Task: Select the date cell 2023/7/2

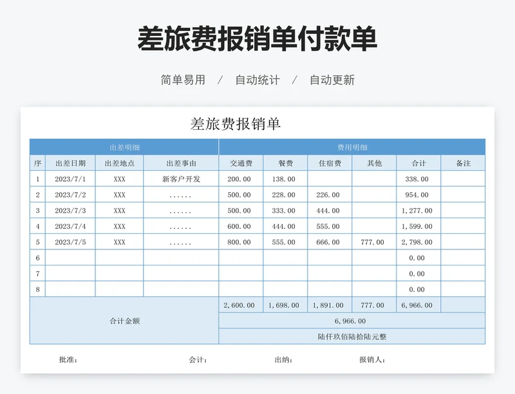Action: [70, 195]
